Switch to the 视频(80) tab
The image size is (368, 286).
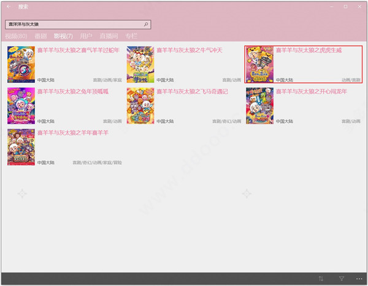[16, 36]
